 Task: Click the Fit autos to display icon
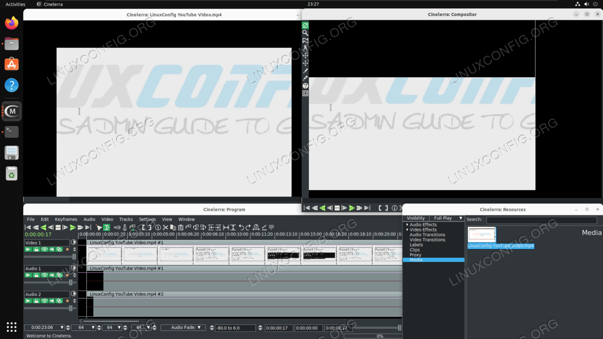[234, 228]
